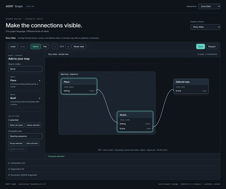
Task: Click Reset view button
Action: point(79,47)
